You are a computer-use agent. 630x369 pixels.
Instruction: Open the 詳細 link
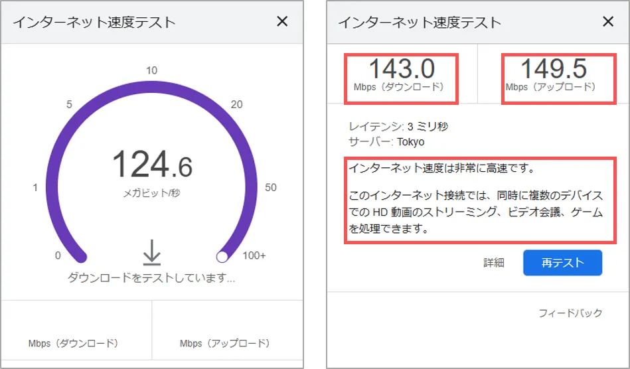coord(493,263)
